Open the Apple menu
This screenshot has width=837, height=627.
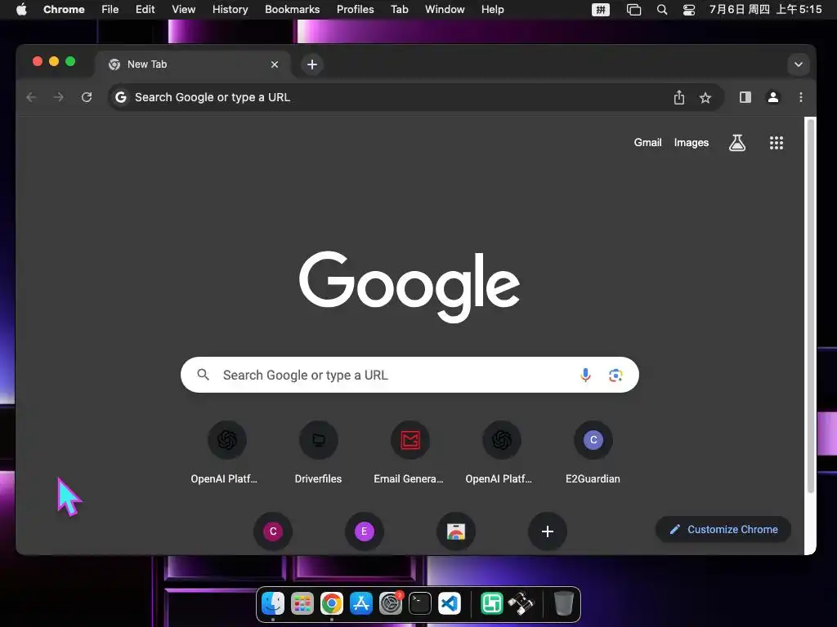point(20,9)
